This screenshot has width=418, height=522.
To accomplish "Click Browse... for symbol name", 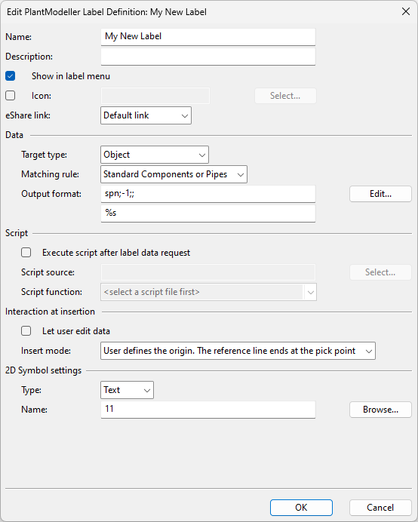I will (x=380, y=410).
